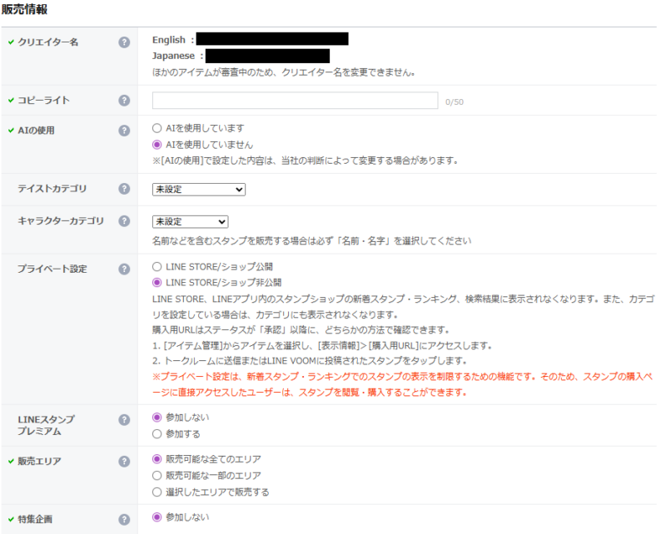The height and width of the screenshot is (534, 666).
Task: Select 販売可能な一部のエリア radio button
Action: click(x=157, y=476)
